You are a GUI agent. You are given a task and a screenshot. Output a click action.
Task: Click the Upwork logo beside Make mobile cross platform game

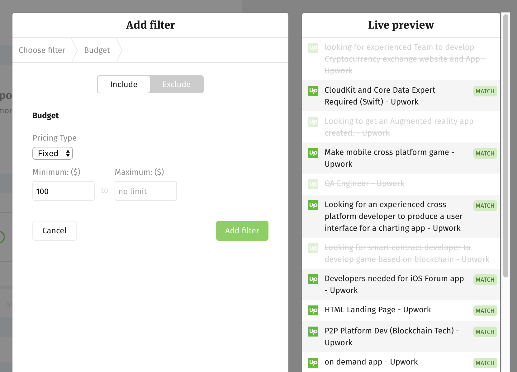(314, 153)
